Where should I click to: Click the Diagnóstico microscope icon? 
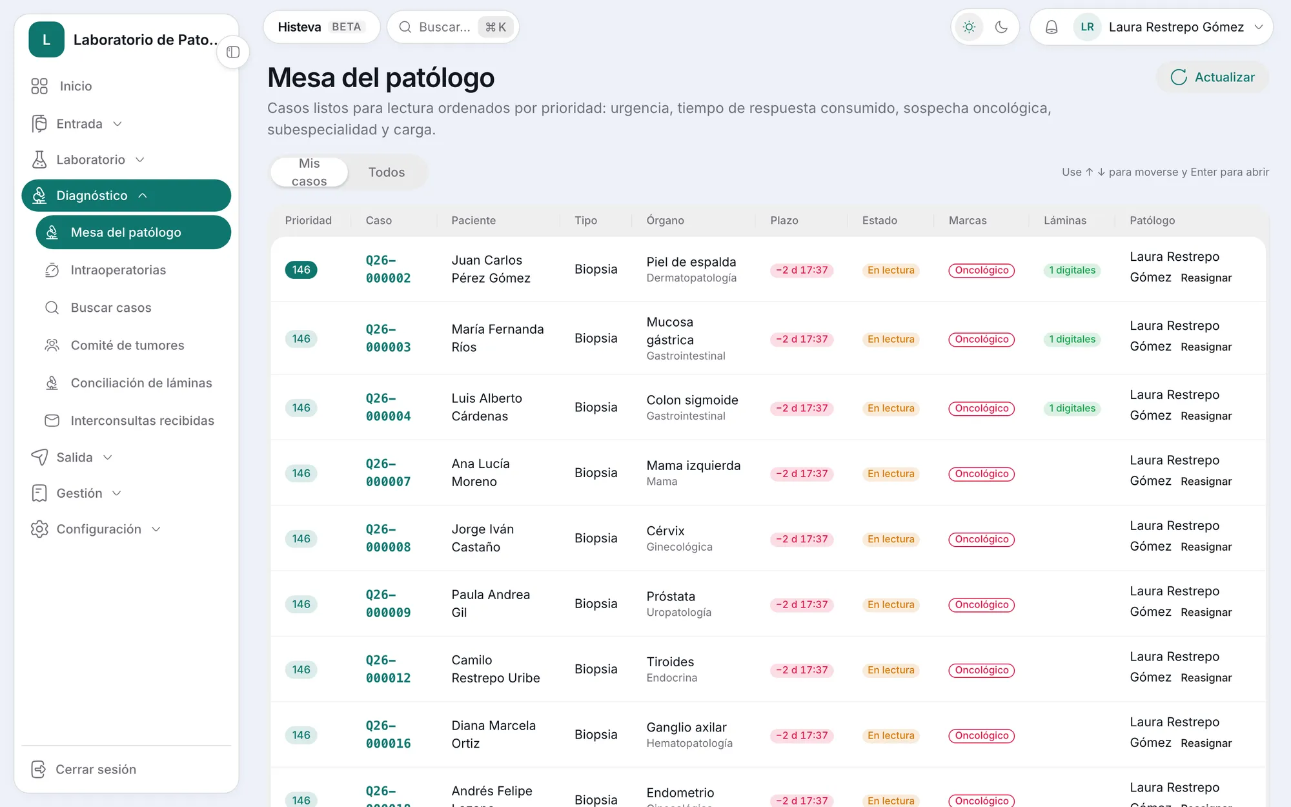point(39,196)
